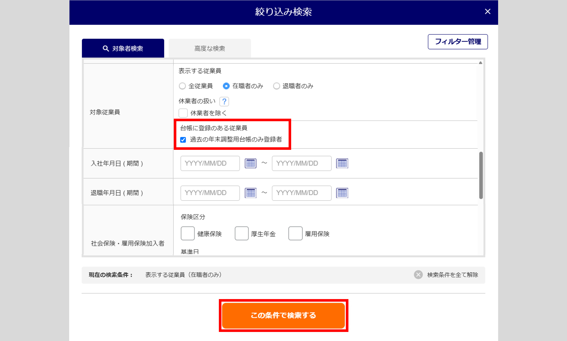Open フィルター管理
This screenshot has width=567, height=341.
click(458, 42)
